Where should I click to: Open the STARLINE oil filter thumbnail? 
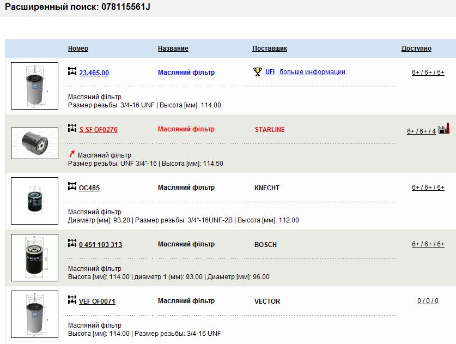coord(34,143)
